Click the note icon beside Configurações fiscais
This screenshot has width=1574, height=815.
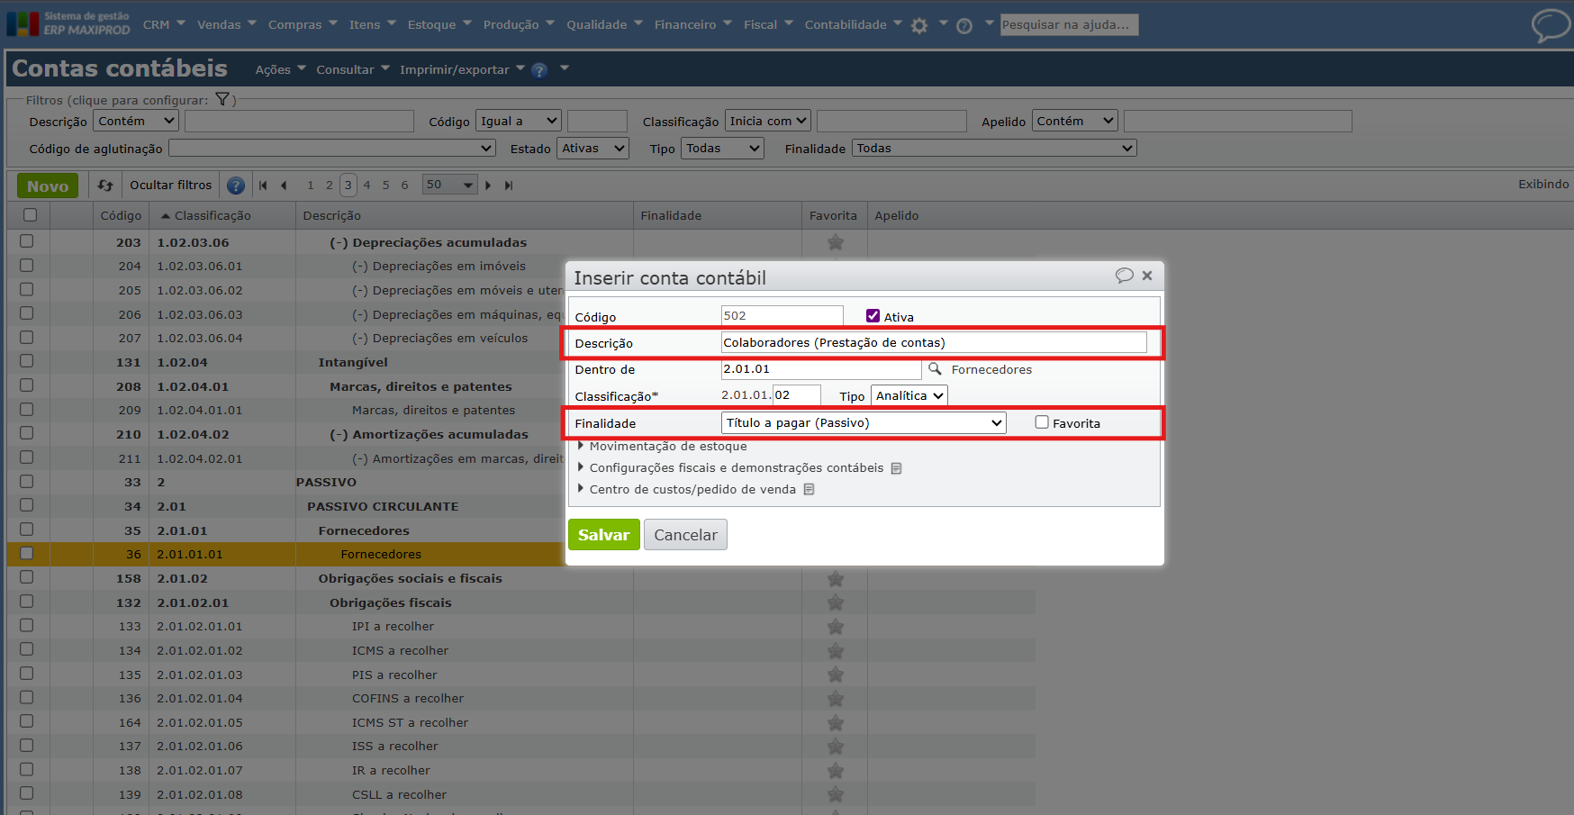coord(896,468)
